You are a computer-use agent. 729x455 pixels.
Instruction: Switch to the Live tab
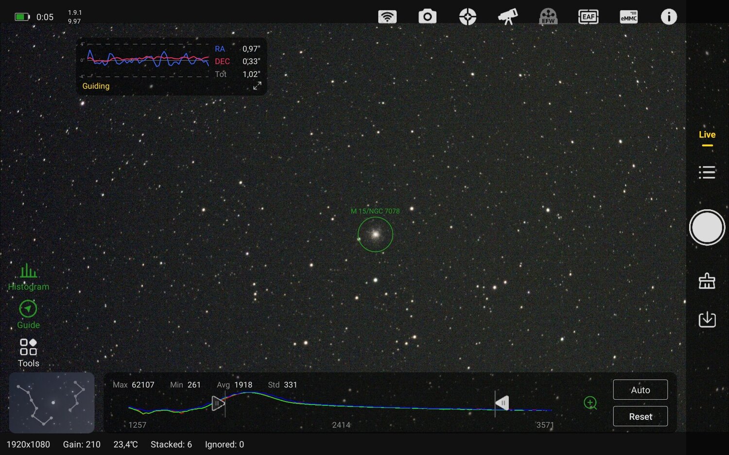[x=707, y=135]
